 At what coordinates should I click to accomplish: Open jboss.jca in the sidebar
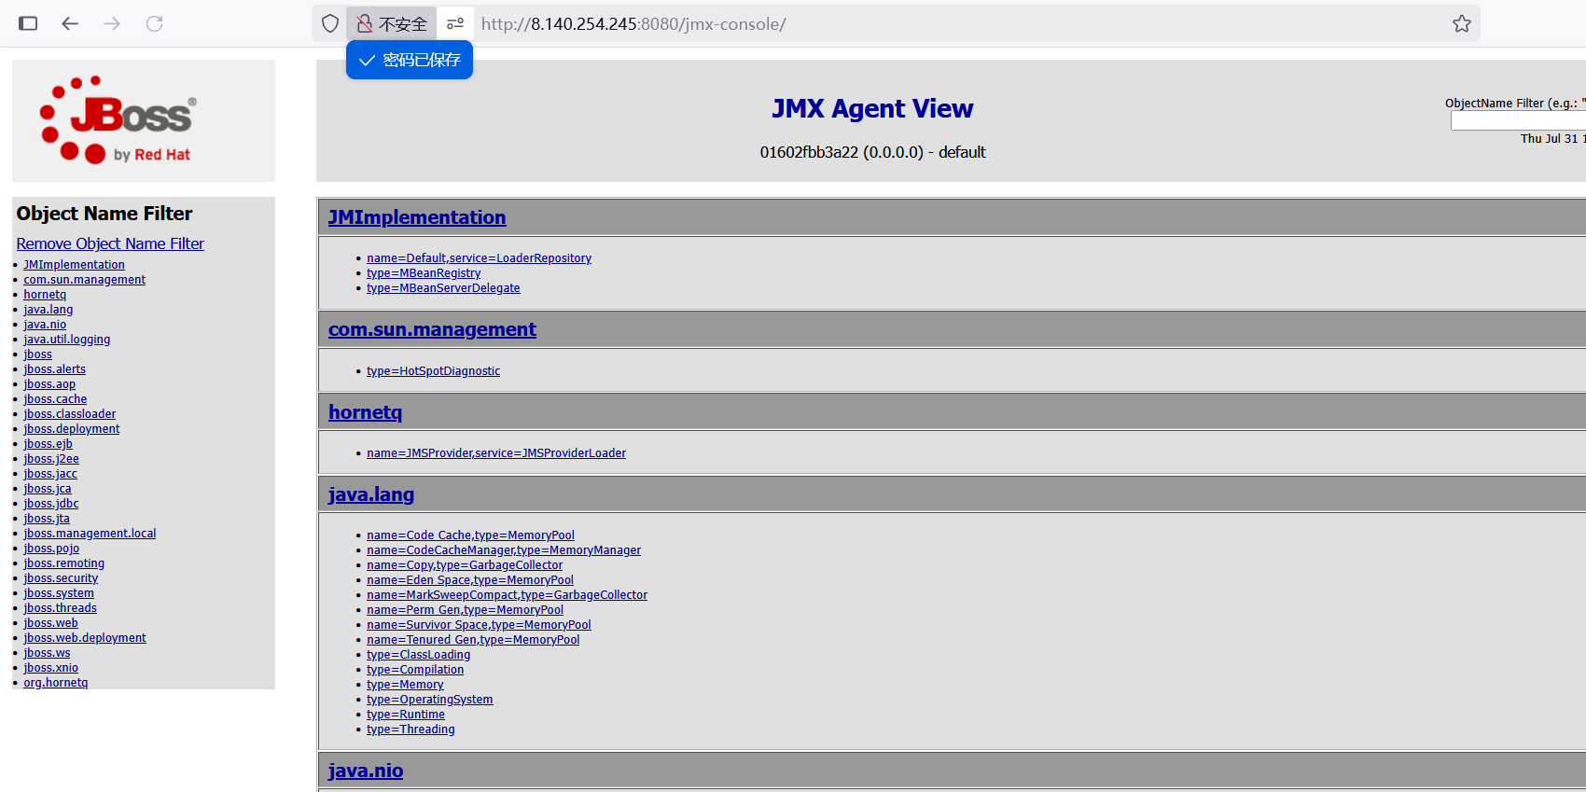click(48, 489)
